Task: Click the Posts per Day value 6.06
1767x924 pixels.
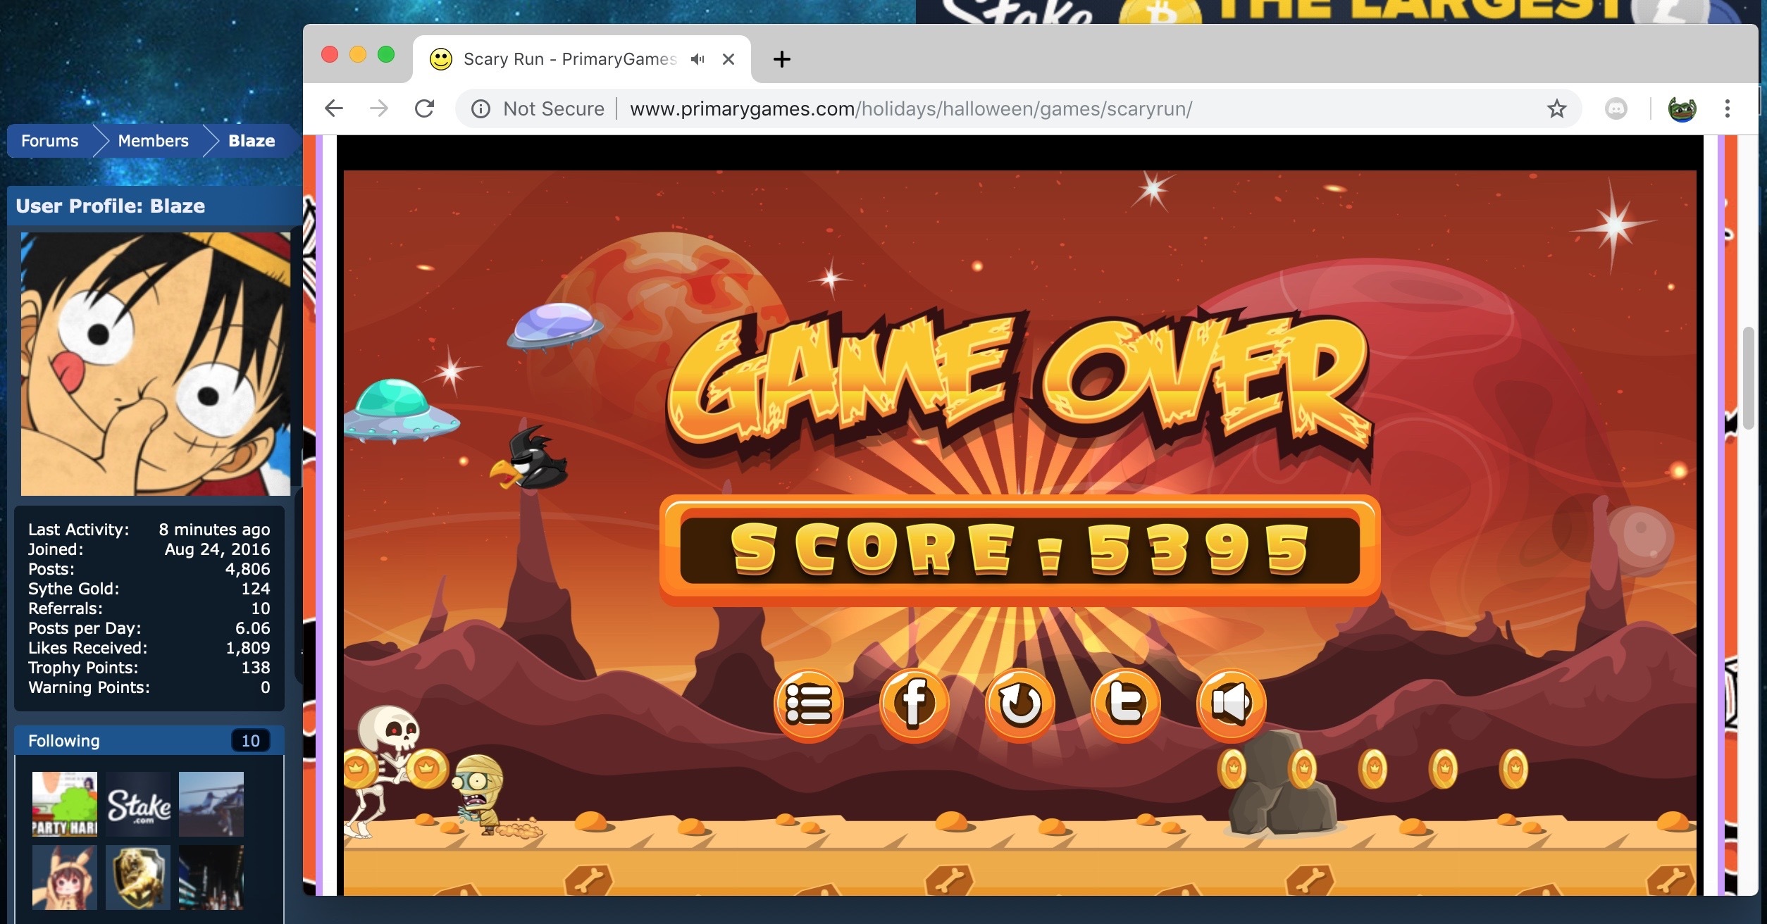Action: (x=252, y=628)
